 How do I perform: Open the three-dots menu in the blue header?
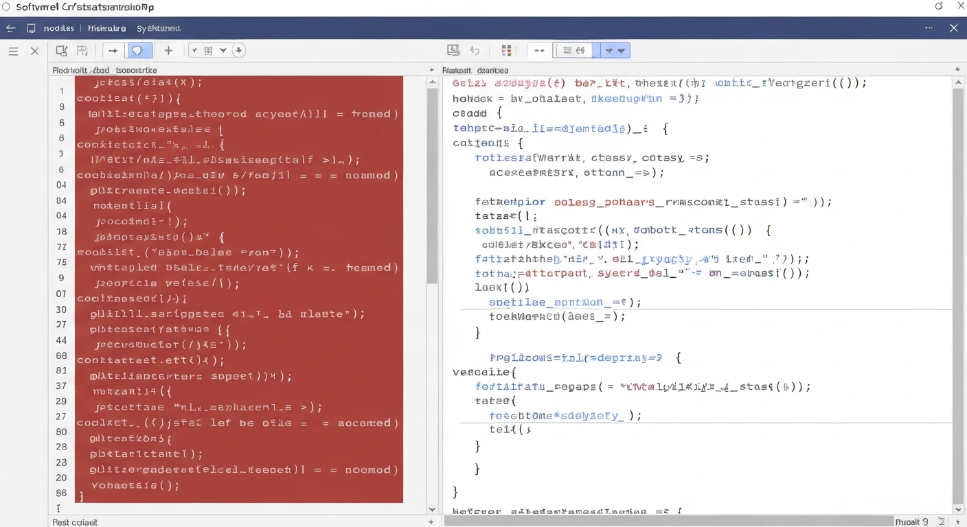[x=929, y=29]
